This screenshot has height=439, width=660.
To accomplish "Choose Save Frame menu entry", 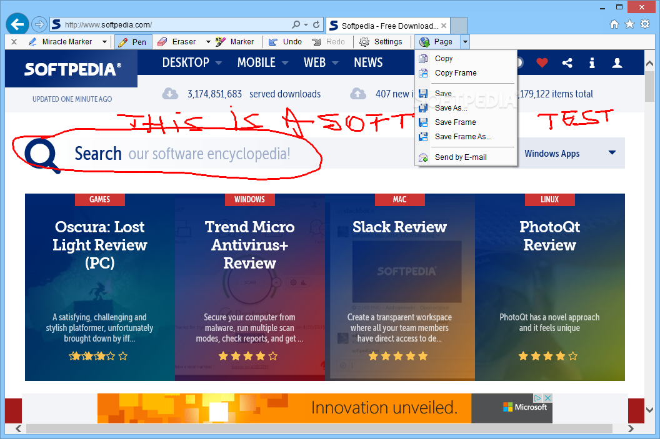I will [x=466, y=122].
